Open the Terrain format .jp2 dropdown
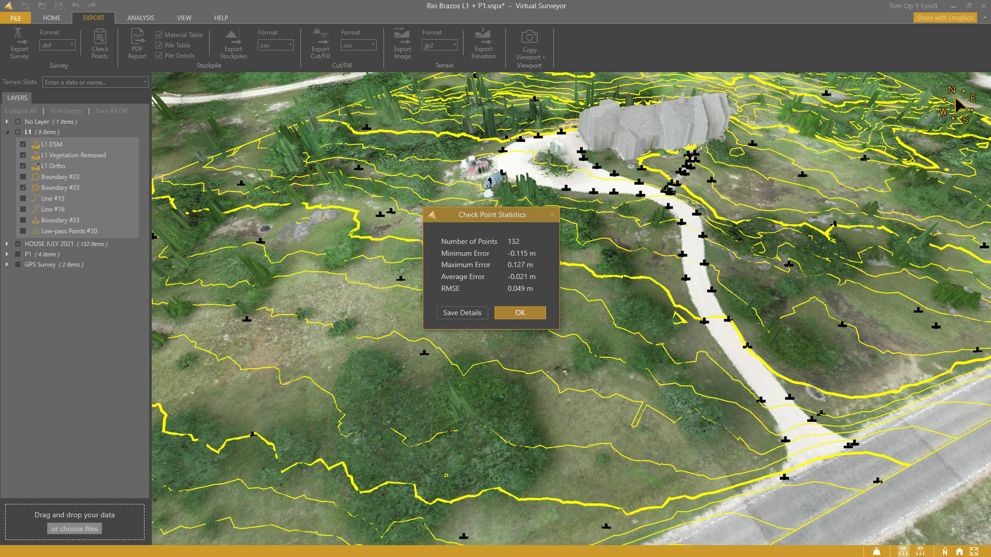This screenshot has height=557, width=991. pyautogui.click(x=439, y=45)
